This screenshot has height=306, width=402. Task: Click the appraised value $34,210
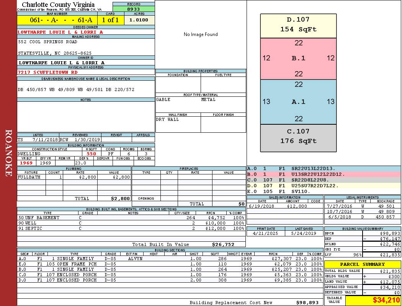390,287
